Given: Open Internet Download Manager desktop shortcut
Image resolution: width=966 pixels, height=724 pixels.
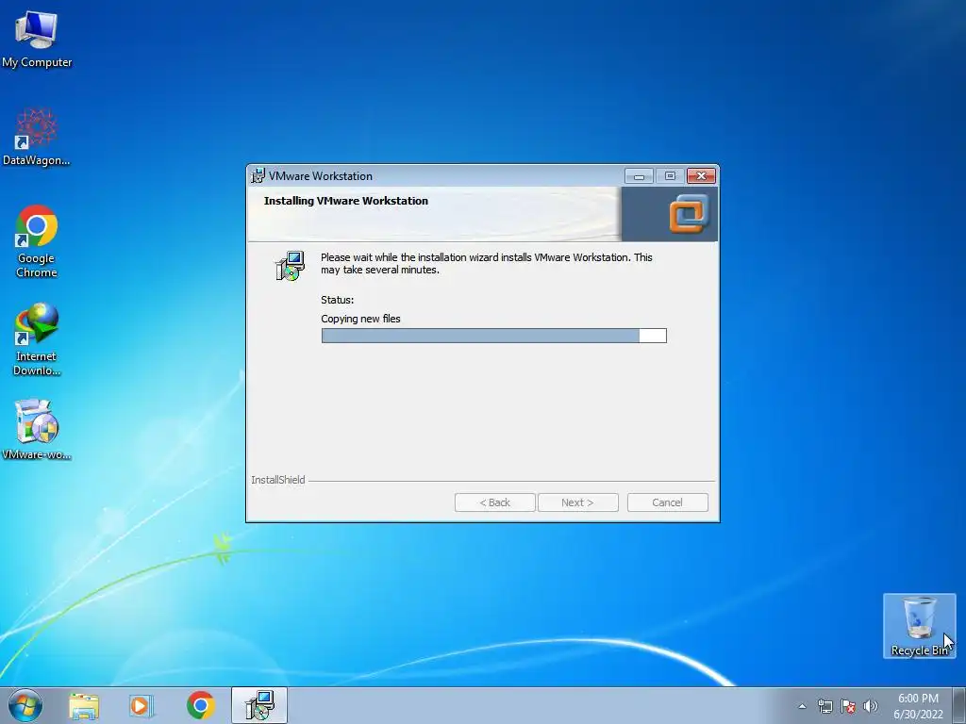Looking at the screenshot, I should tap(37, 339).
